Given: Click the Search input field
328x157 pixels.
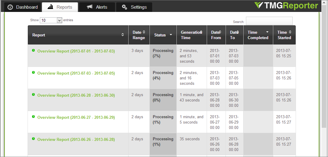Looking at the screenshot, I should coord(269,21).
